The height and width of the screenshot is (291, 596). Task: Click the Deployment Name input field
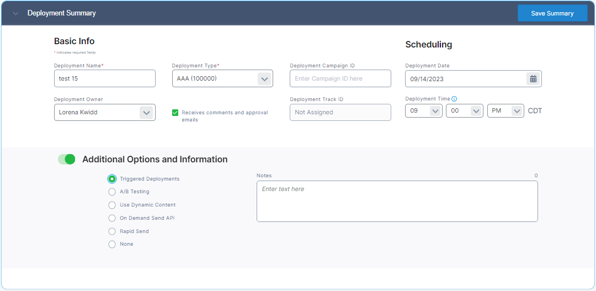coord(104,78)
